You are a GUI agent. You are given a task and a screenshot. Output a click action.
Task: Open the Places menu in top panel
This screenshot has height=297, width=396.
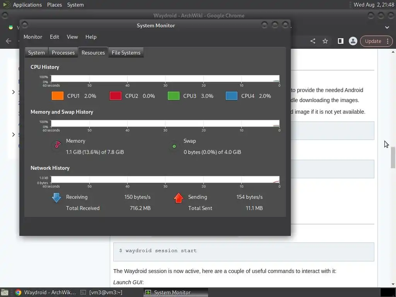tap(55, 5)
